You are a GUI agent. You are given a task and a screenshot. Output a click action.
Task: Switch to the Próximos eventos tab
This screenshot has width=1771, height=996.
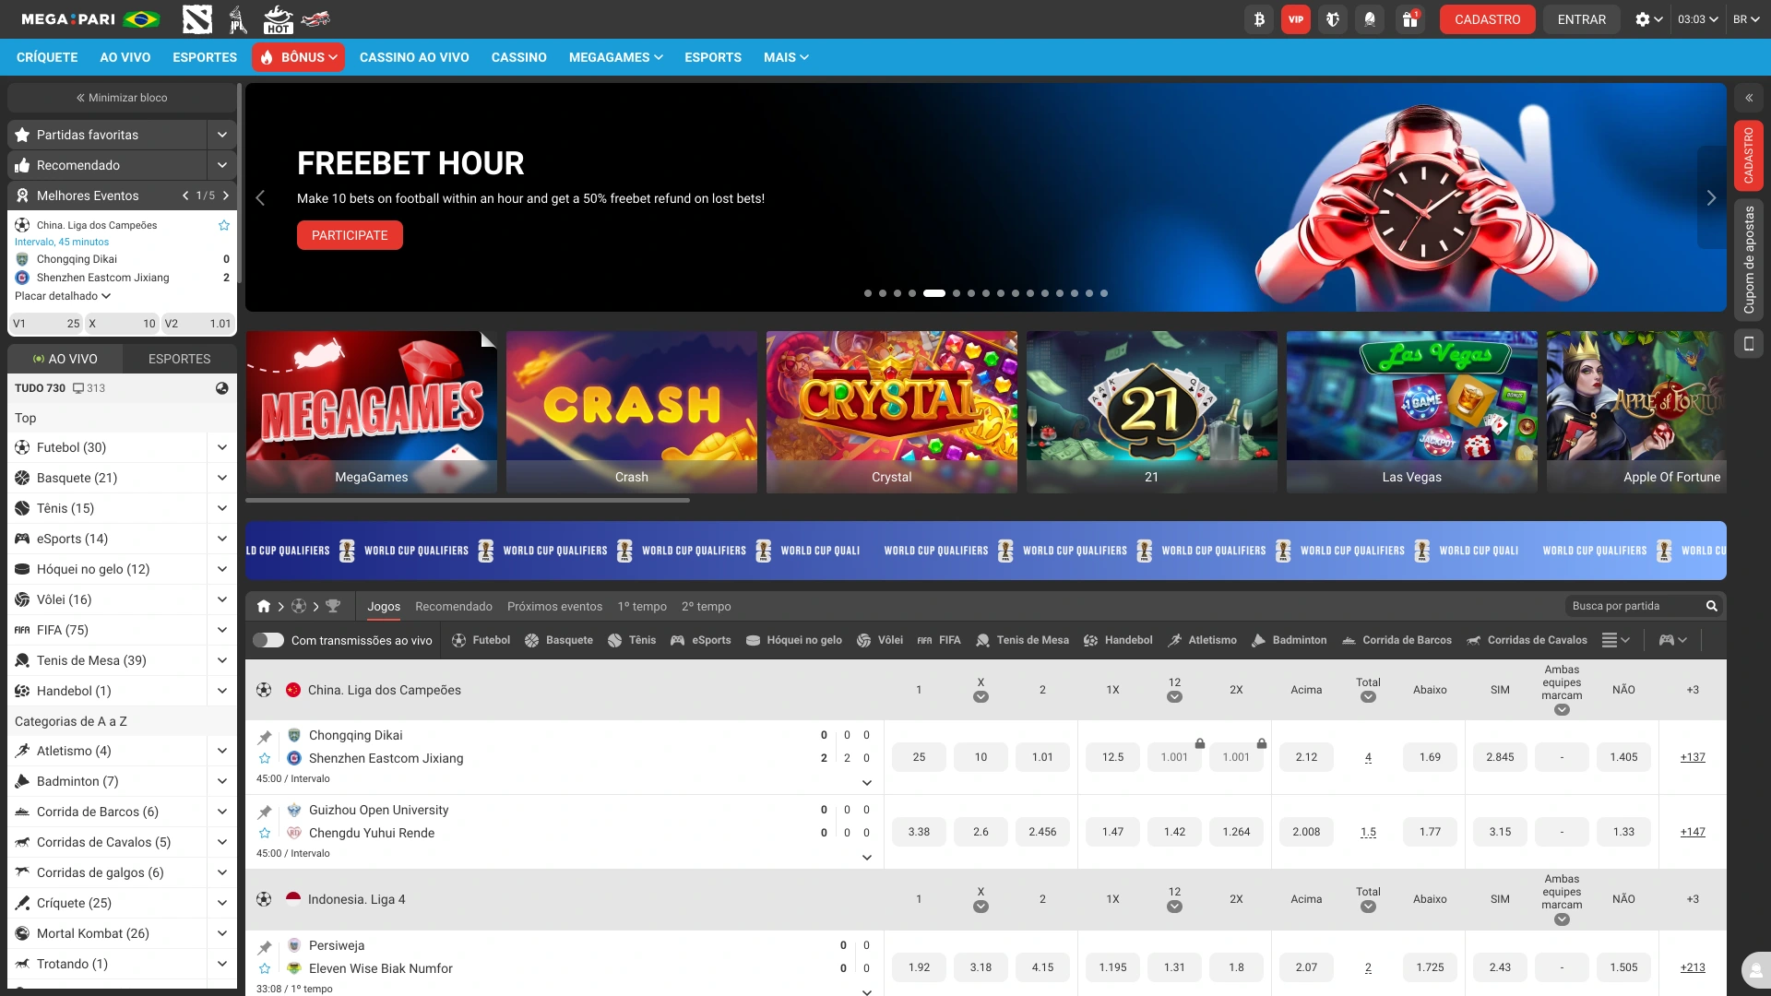[554, 607]
